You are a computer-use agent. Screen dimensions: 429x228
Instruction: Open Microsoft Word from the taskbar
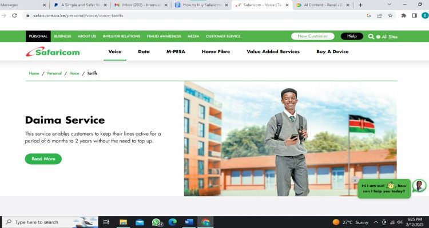(189, 222)
